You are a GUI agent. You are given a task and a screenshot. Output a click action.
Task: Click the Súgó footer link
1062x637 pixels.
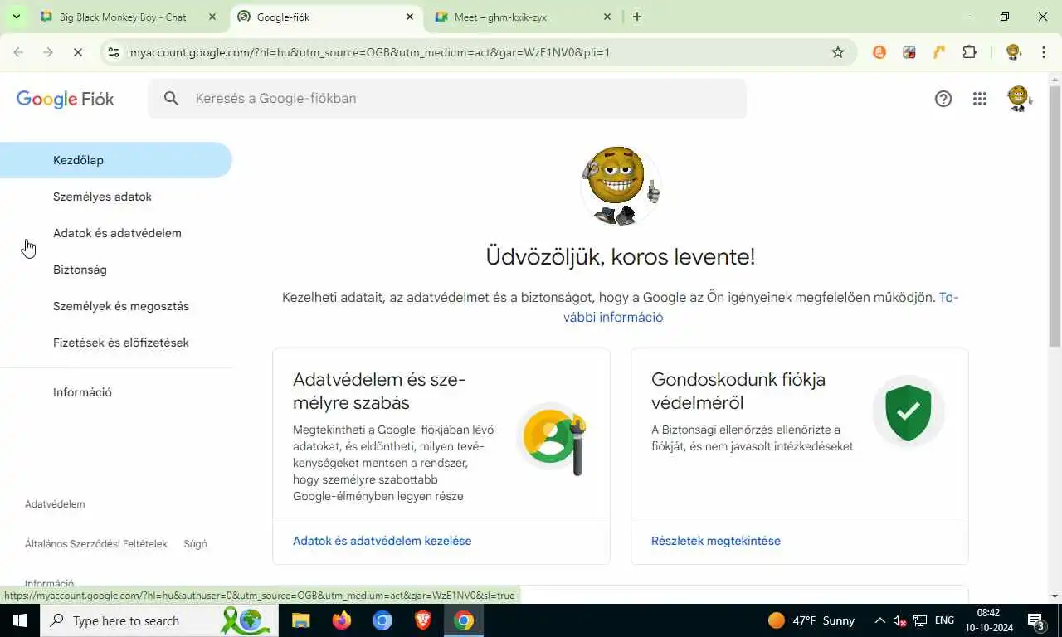[195, 544]
